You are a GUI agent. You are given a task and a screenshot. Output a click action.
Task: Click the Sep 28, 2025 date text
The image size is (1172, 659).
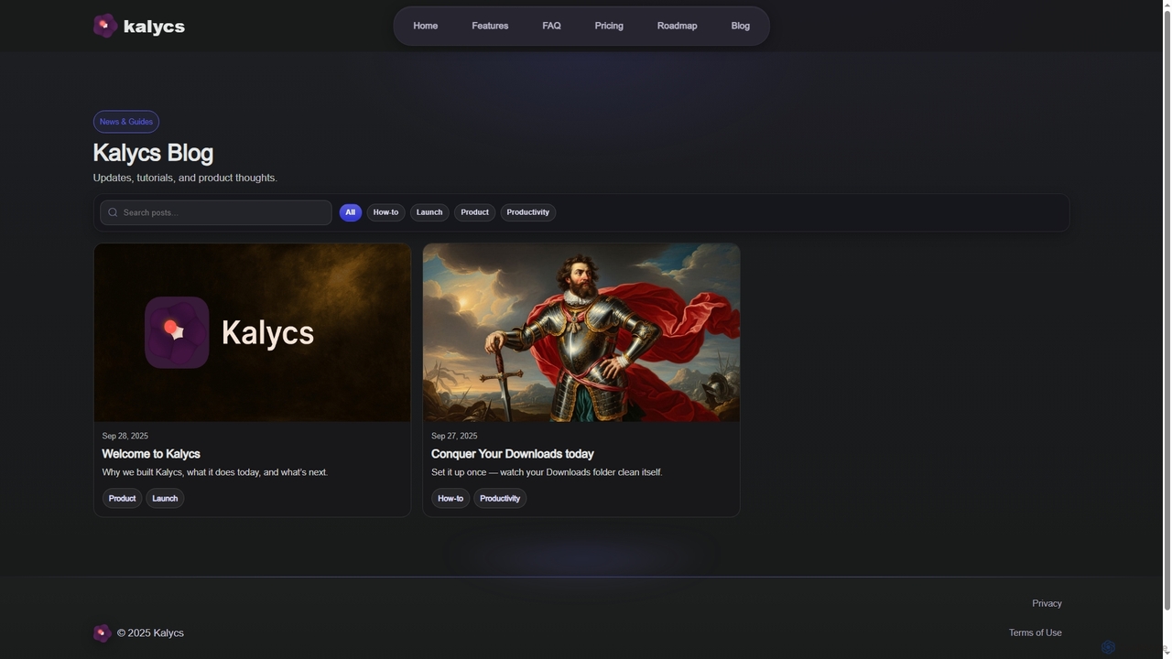click(125, 436)
